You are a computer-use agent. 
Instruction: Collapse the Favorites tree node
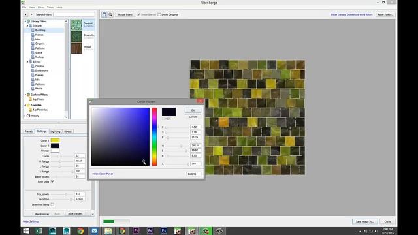pos(25,105)
